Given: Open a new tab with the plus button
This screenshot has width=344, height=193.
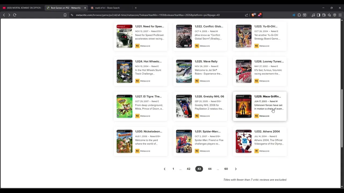Looking at the screenshot, I should [x=136, y=8].
